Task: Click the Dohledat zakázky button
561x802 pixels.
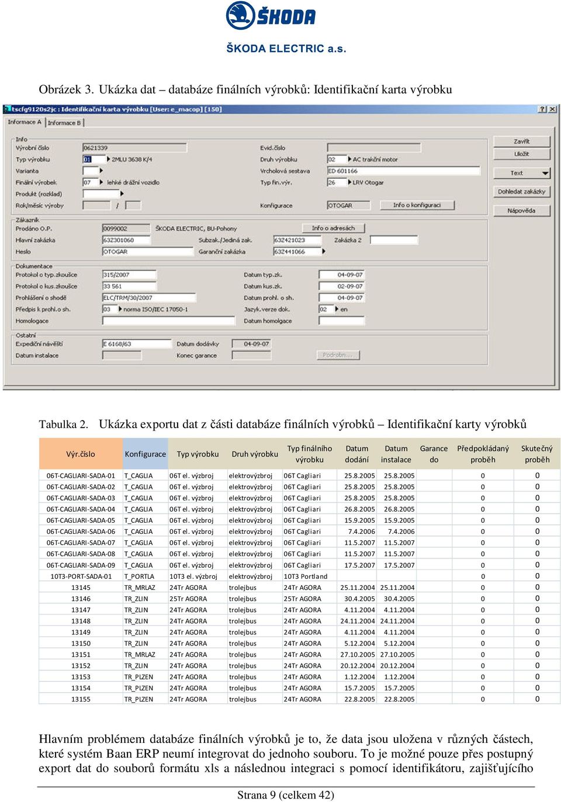Action: 522,192
